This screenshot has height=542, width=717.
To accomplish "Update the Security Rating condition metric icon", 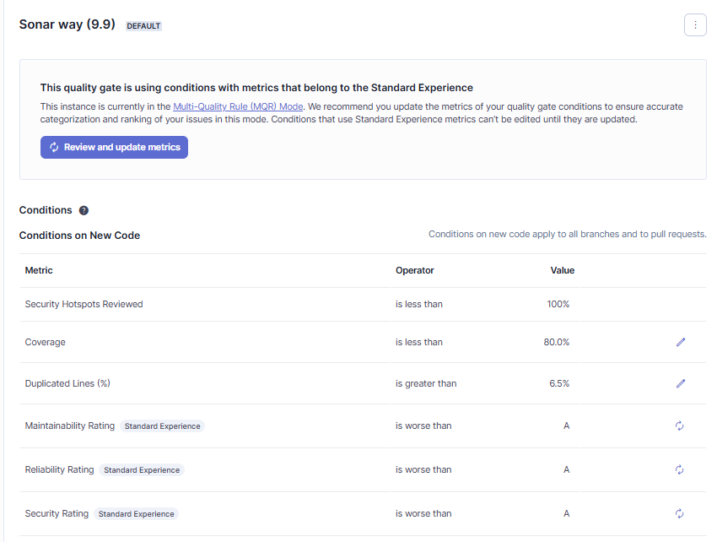I will pos(680,513).
